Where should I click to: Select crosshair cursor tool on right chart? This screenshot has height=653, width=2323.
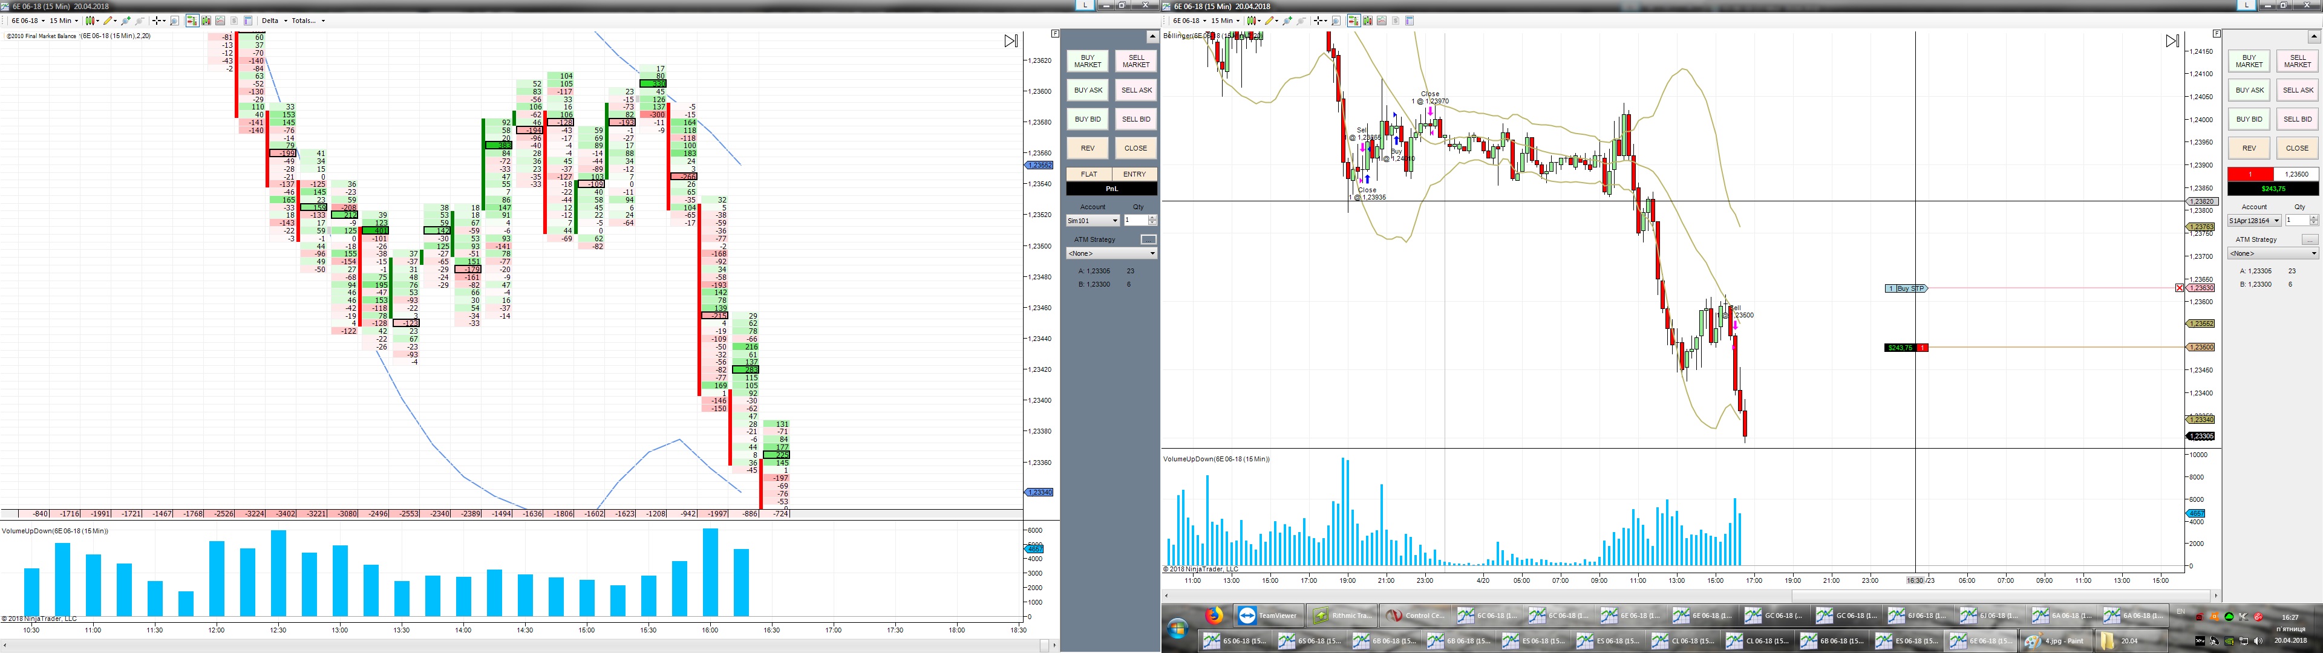coord(1318,20)
